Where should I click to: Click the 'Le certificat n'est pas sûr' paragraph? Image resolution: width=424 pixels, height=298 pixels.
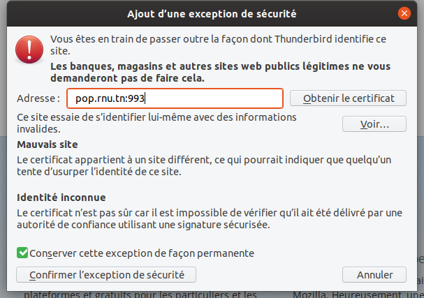pyautogui.click(x=210, y=218)
